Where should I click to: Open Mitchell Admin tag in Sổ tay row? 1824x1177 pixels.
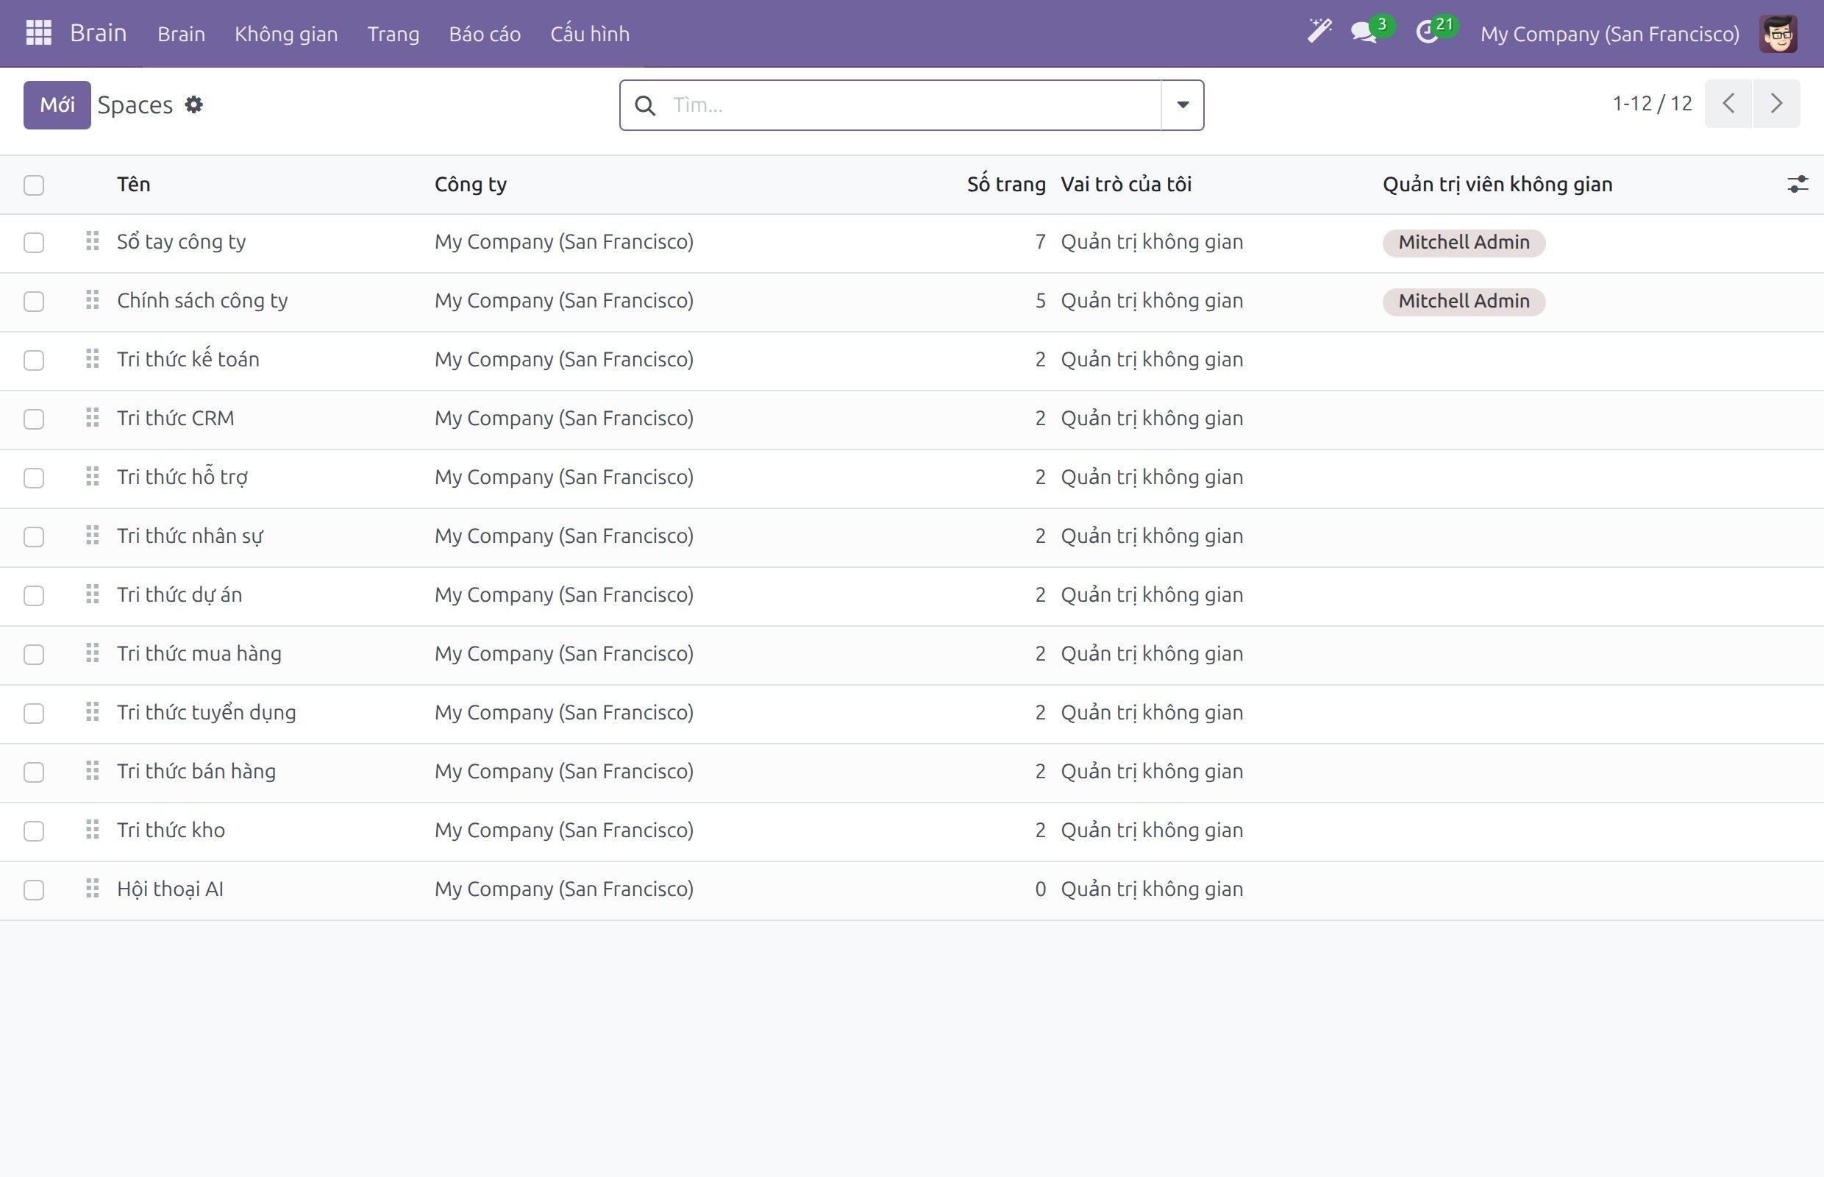pos(1464,242)
